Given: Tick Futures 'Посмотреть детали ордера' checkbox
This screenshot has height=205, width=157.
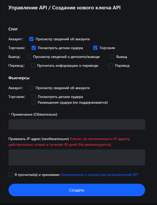Looking at the screenshot, I should coord(34,97).
